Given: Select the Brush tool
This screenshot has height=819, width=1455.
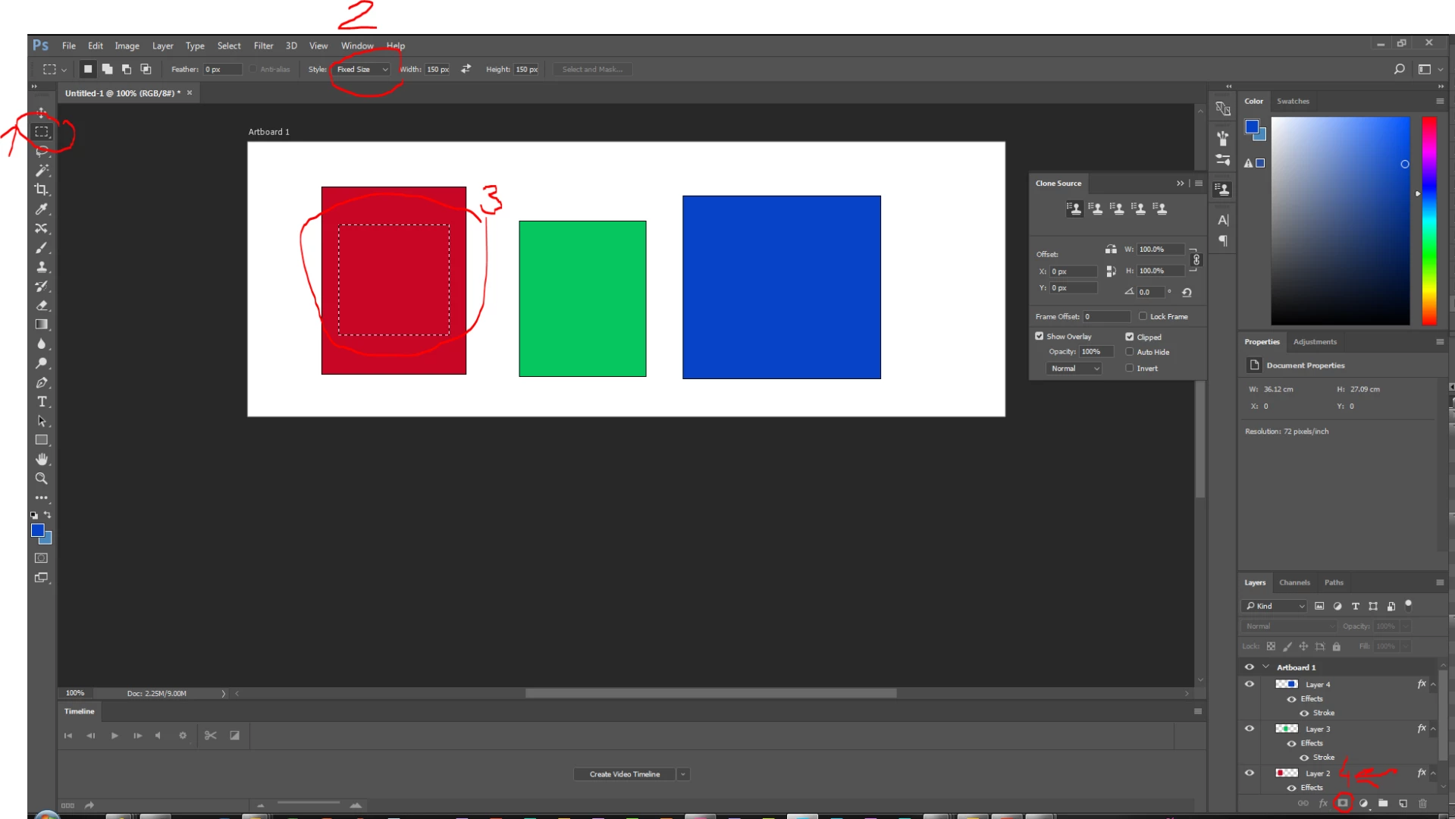Looking at the screenshot, I should pos(42,248).
